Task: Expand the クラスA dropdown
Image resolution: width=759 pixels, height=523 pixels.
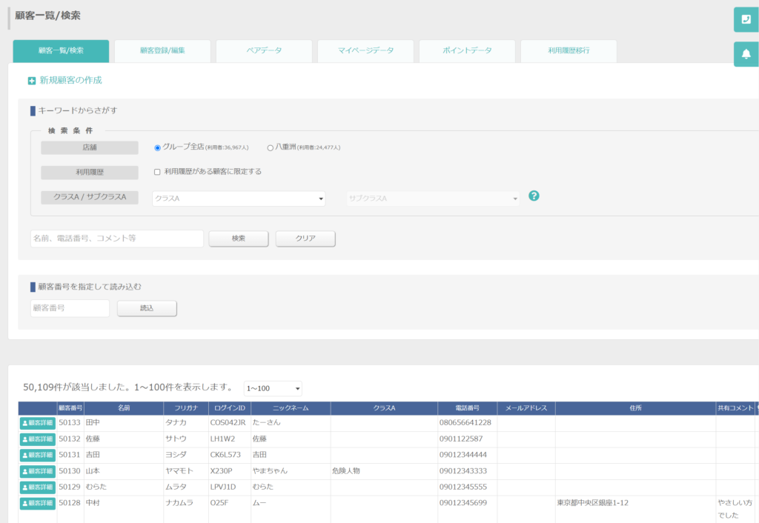Action: [239, 199]
